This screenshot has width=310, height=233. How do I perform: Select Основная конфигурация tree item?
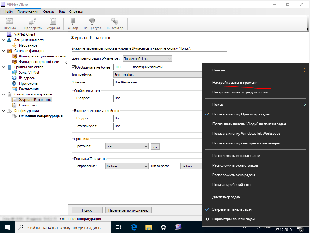[x=40, y=116]
